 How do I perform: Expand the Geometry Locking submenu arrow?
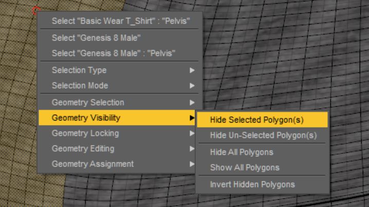coord(192,133)
